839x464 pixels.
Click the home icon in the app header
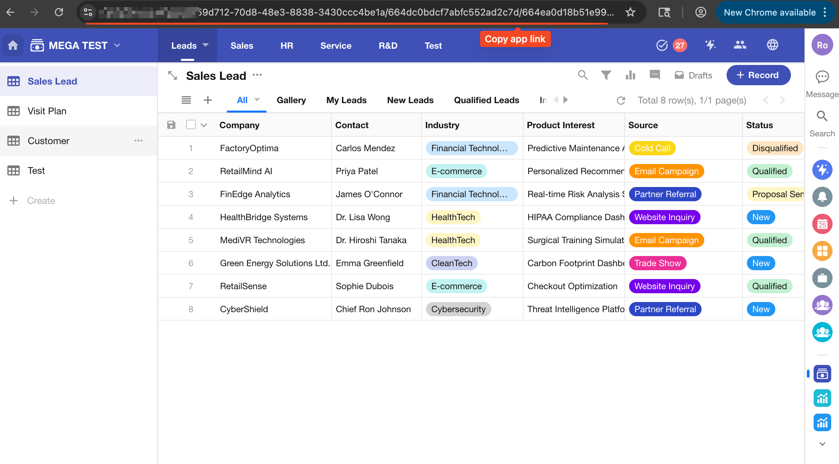click(x=13, y=45)
